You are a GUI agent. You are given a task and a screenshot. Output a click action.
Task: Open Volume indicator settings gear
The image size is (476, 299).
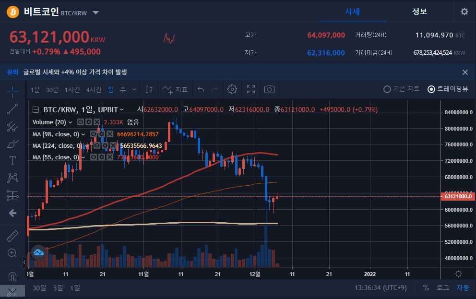click(89, 122)
